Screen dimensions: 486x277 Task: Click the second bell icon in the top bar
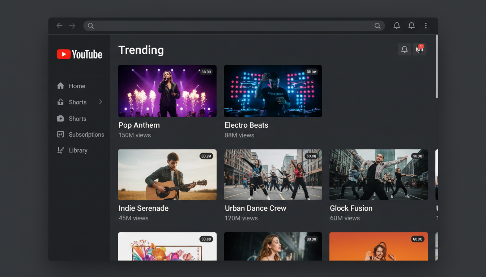[412, 26]
